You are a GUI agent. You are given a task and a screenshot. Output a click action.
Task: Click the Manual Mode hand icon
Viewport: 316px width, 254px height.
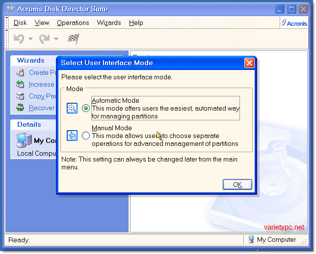point(72,136)
